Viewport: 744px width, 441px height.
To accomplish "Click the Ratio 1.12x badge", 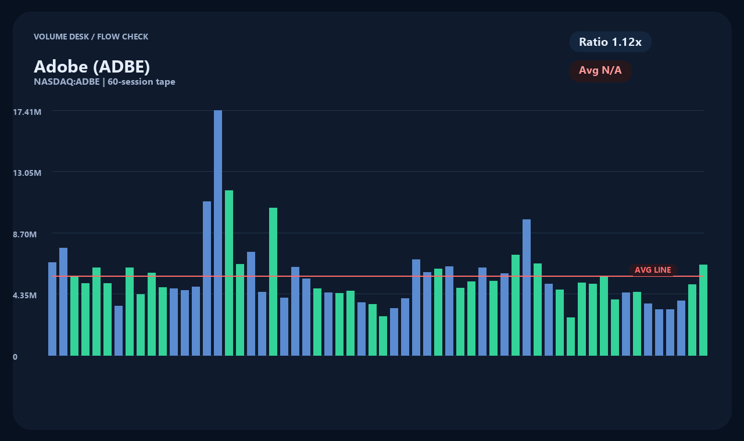I will [610, 42].
